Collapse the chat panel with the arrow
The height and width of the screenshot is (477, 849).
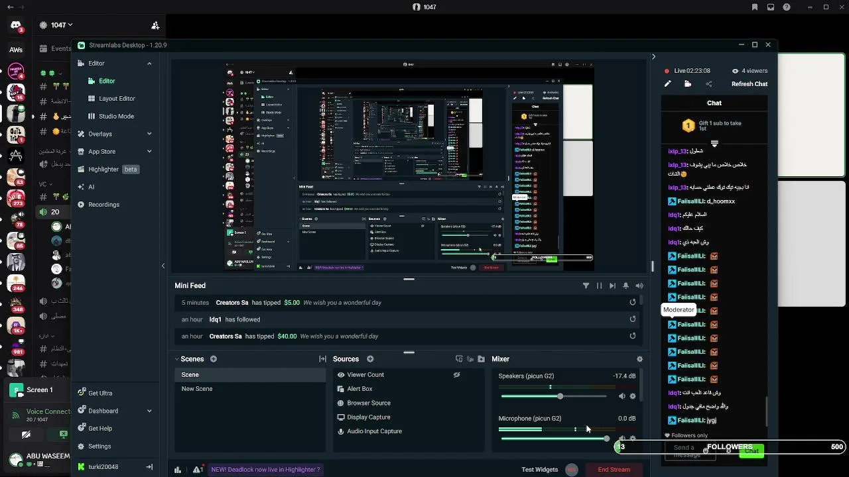tap(653, 57)
